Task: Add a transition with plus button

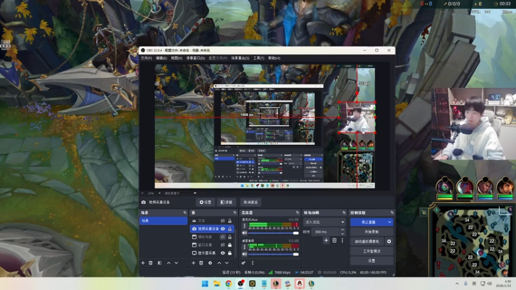Action: click(x=326, y=240)
